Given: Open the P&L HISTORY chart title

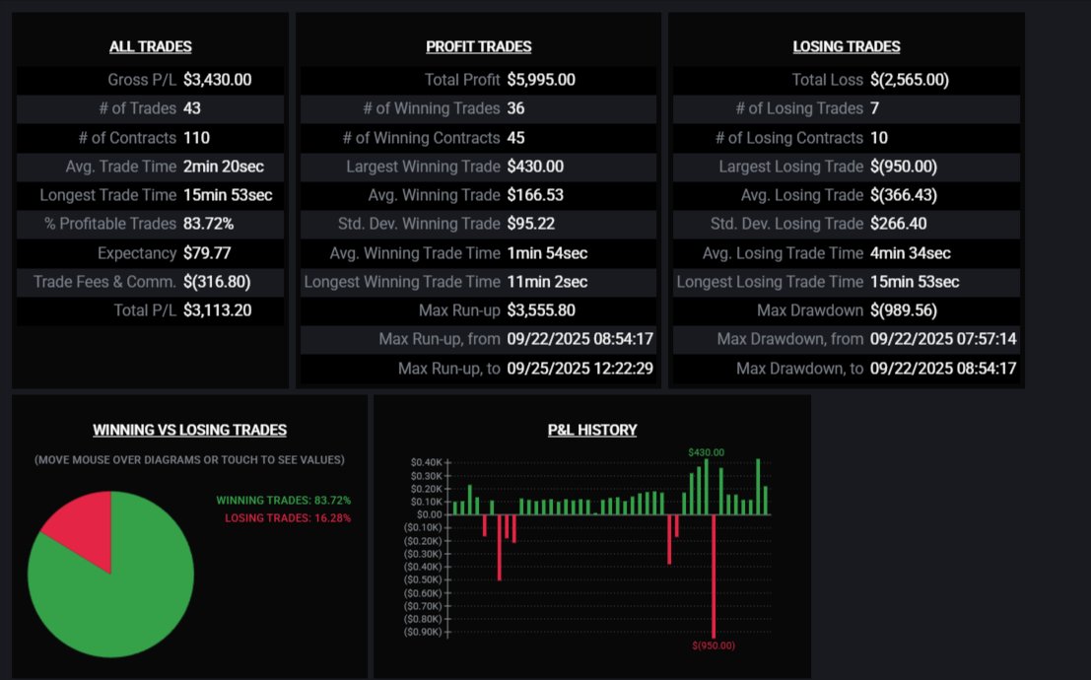Looking at the screenshot, I should pyautogui.click(x=591, y=430).
